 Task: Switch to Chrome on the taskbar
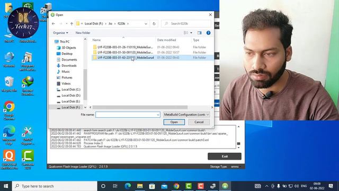(176, 186)
